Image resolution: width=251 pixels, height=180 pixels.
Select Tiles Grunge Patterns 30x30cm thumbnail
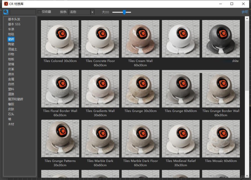coord(60,139)
